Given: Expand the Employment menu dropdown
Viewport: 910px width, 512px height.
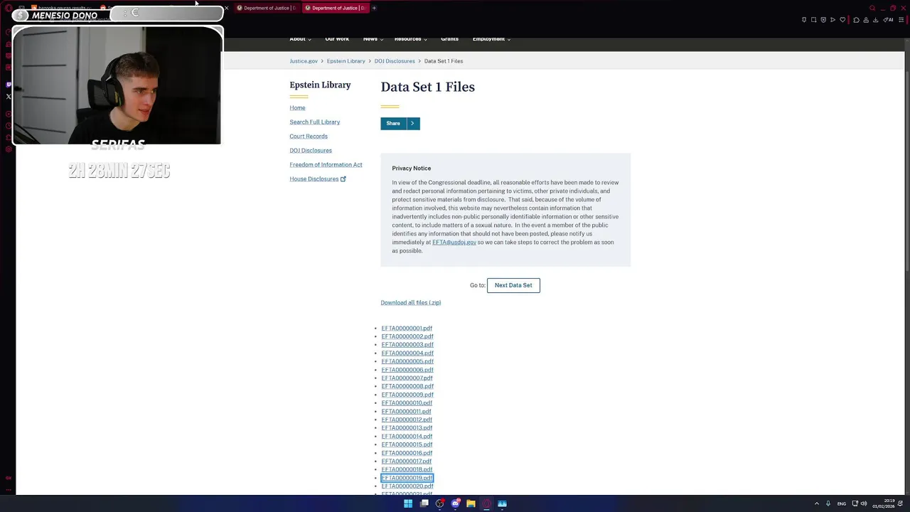Looking at the screenshot, I should (x=491, y=39).
